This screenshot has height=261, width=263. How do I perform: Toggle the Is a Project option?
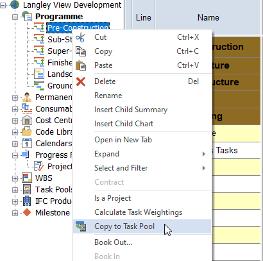(142, 198)
